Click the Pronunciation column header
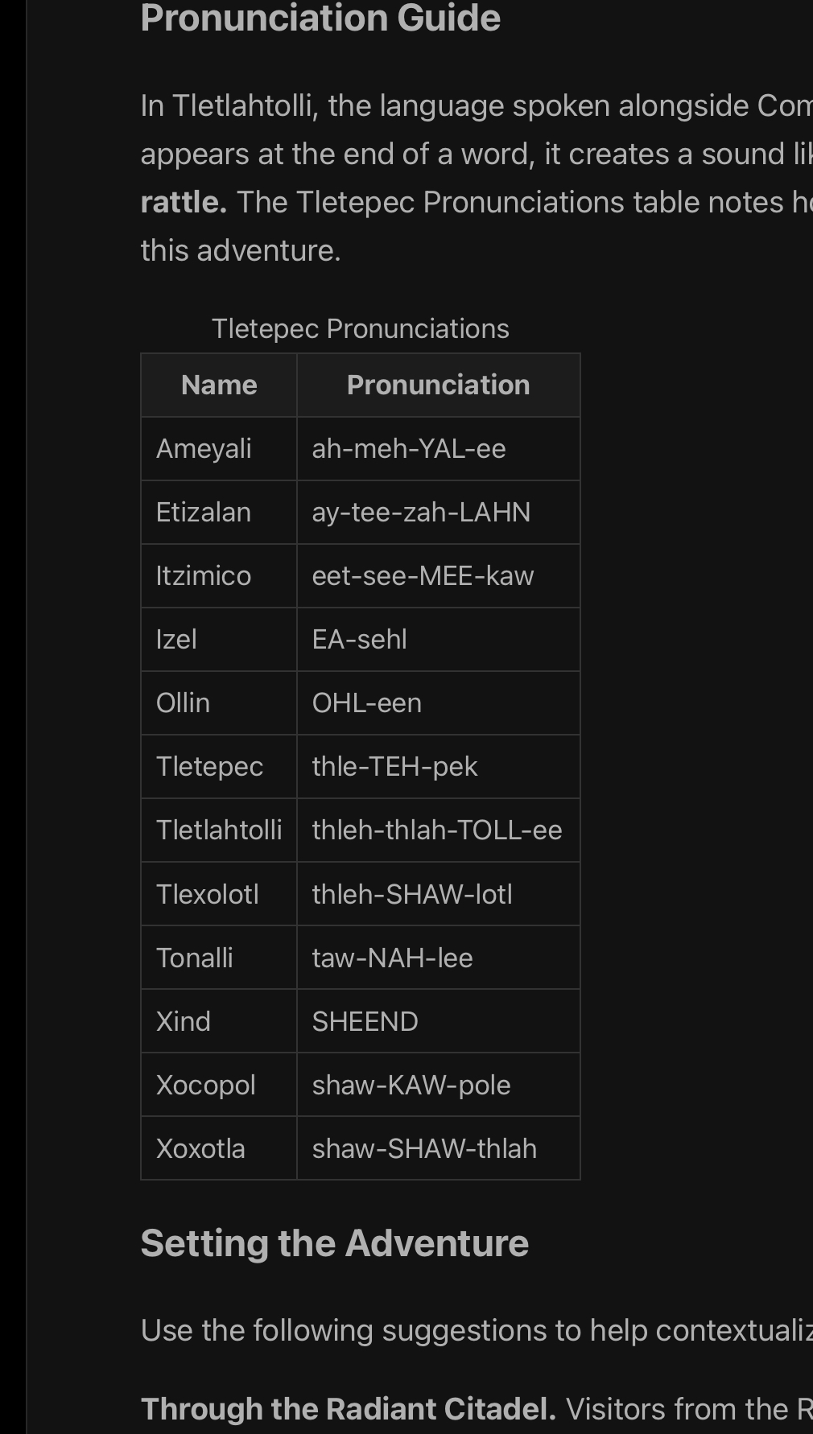Image resolution: width=813 pixels, height=1434 pixels. pyautogui.click(x=438, y=385)
